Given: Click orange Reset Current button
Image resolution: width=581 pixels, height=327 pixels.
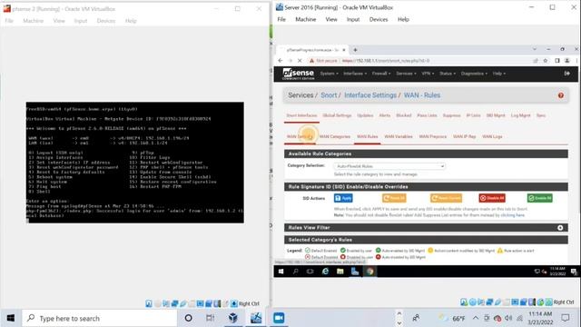Looking at the screenshot, I should (x=446, y=198).
